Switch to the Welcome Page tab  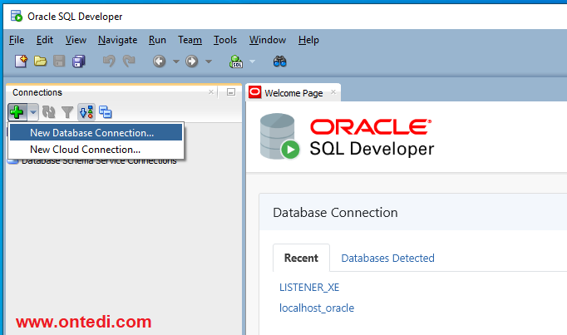293,93
